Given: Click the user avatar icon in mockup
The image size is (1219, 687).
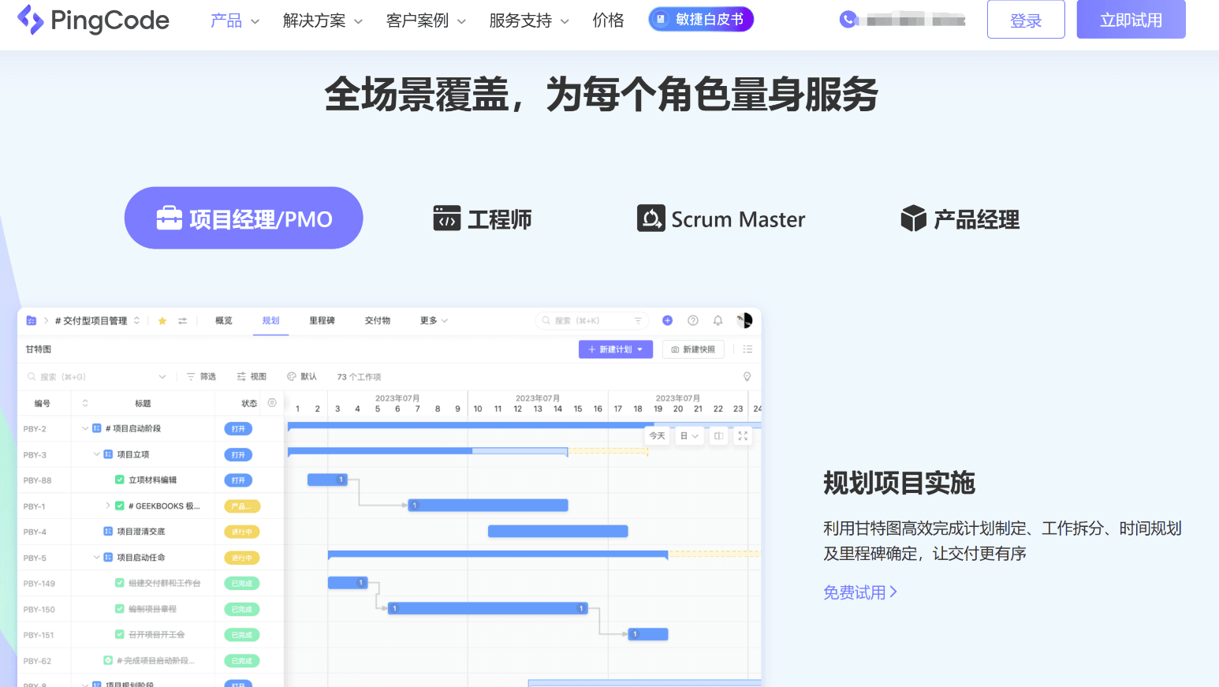Looking at the screenshot, I should point(744,320).
